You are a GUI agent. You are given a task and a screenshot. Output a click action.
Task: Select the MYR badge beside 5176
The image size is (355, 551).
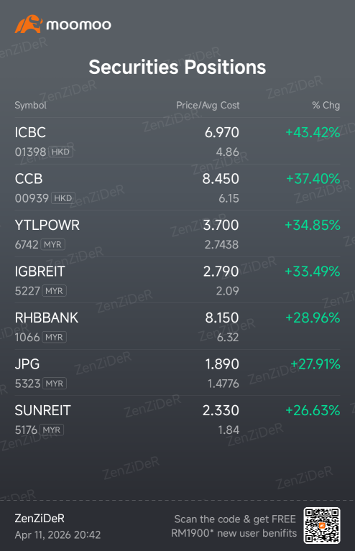pyautogui.click(x=52, y=430)
